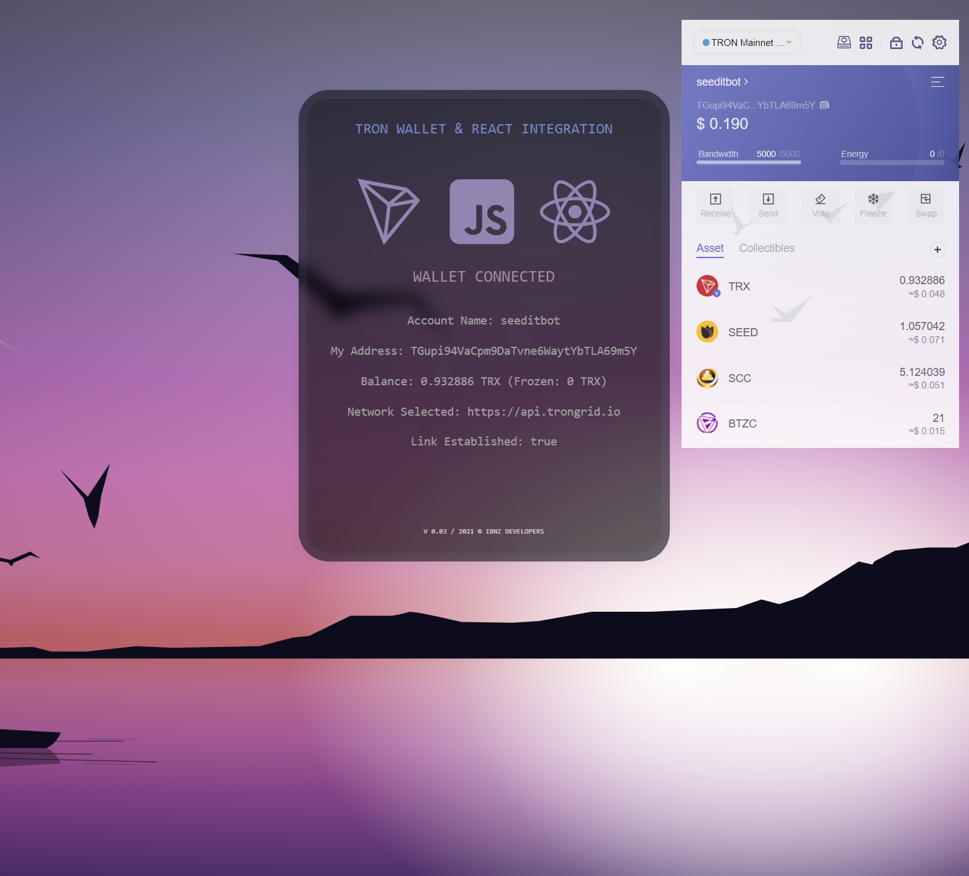Click the SCC token logo
Screen dimensions: 969x876
(x=707, y=378)
